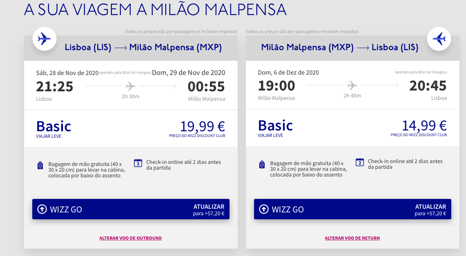Upgrade outbound flight to WIZZ GO

(x=131, y=209)
